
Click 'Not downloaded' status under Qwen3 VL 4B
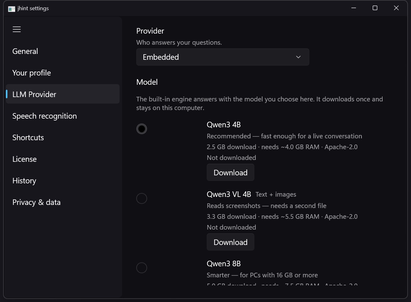(x=231, y=227)
